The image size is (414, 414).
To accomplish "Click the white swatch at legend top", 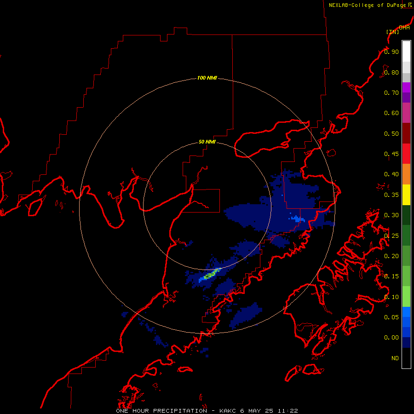I will (406, 51).
